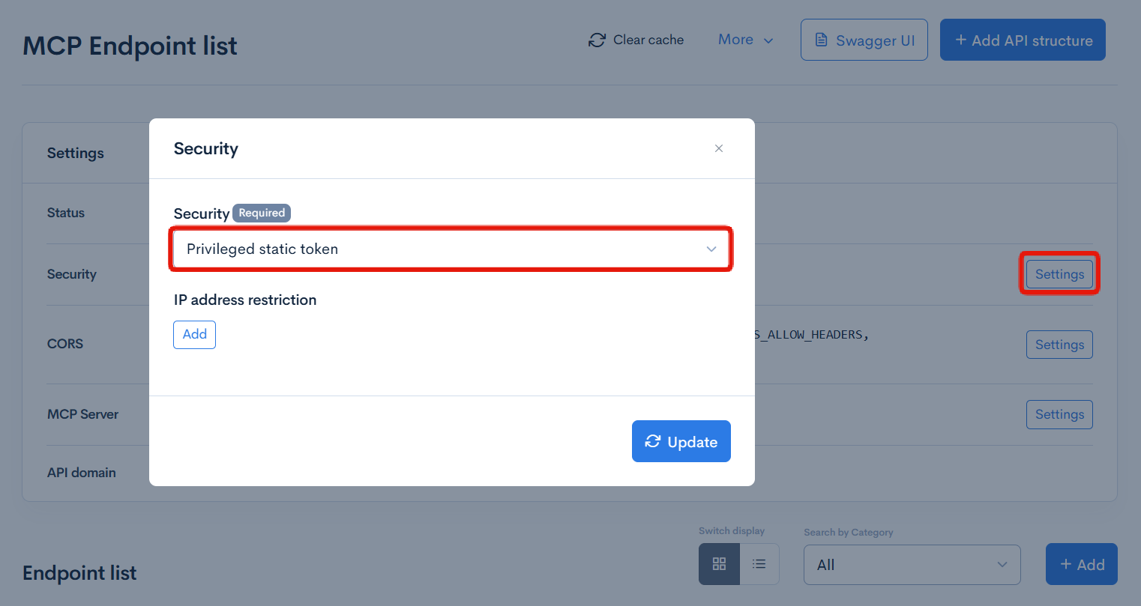Click the Clear cache refresh icon
Screen dimensions: 1141x606
pos(597,40)
